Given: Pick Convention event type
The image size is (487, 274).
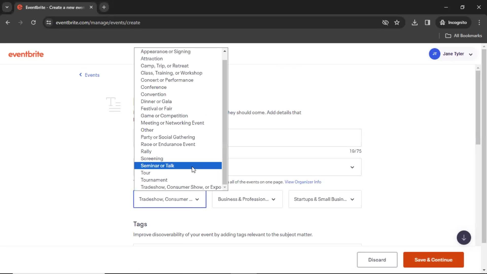Looking at the screenshot, I should click(178, 94).
